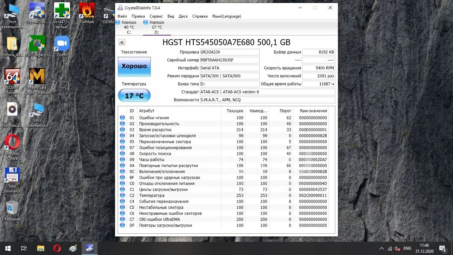Click the Прошивка field GR2OA230
The width and height of the screenshot is (453, 255).
(x=229, y=52)
